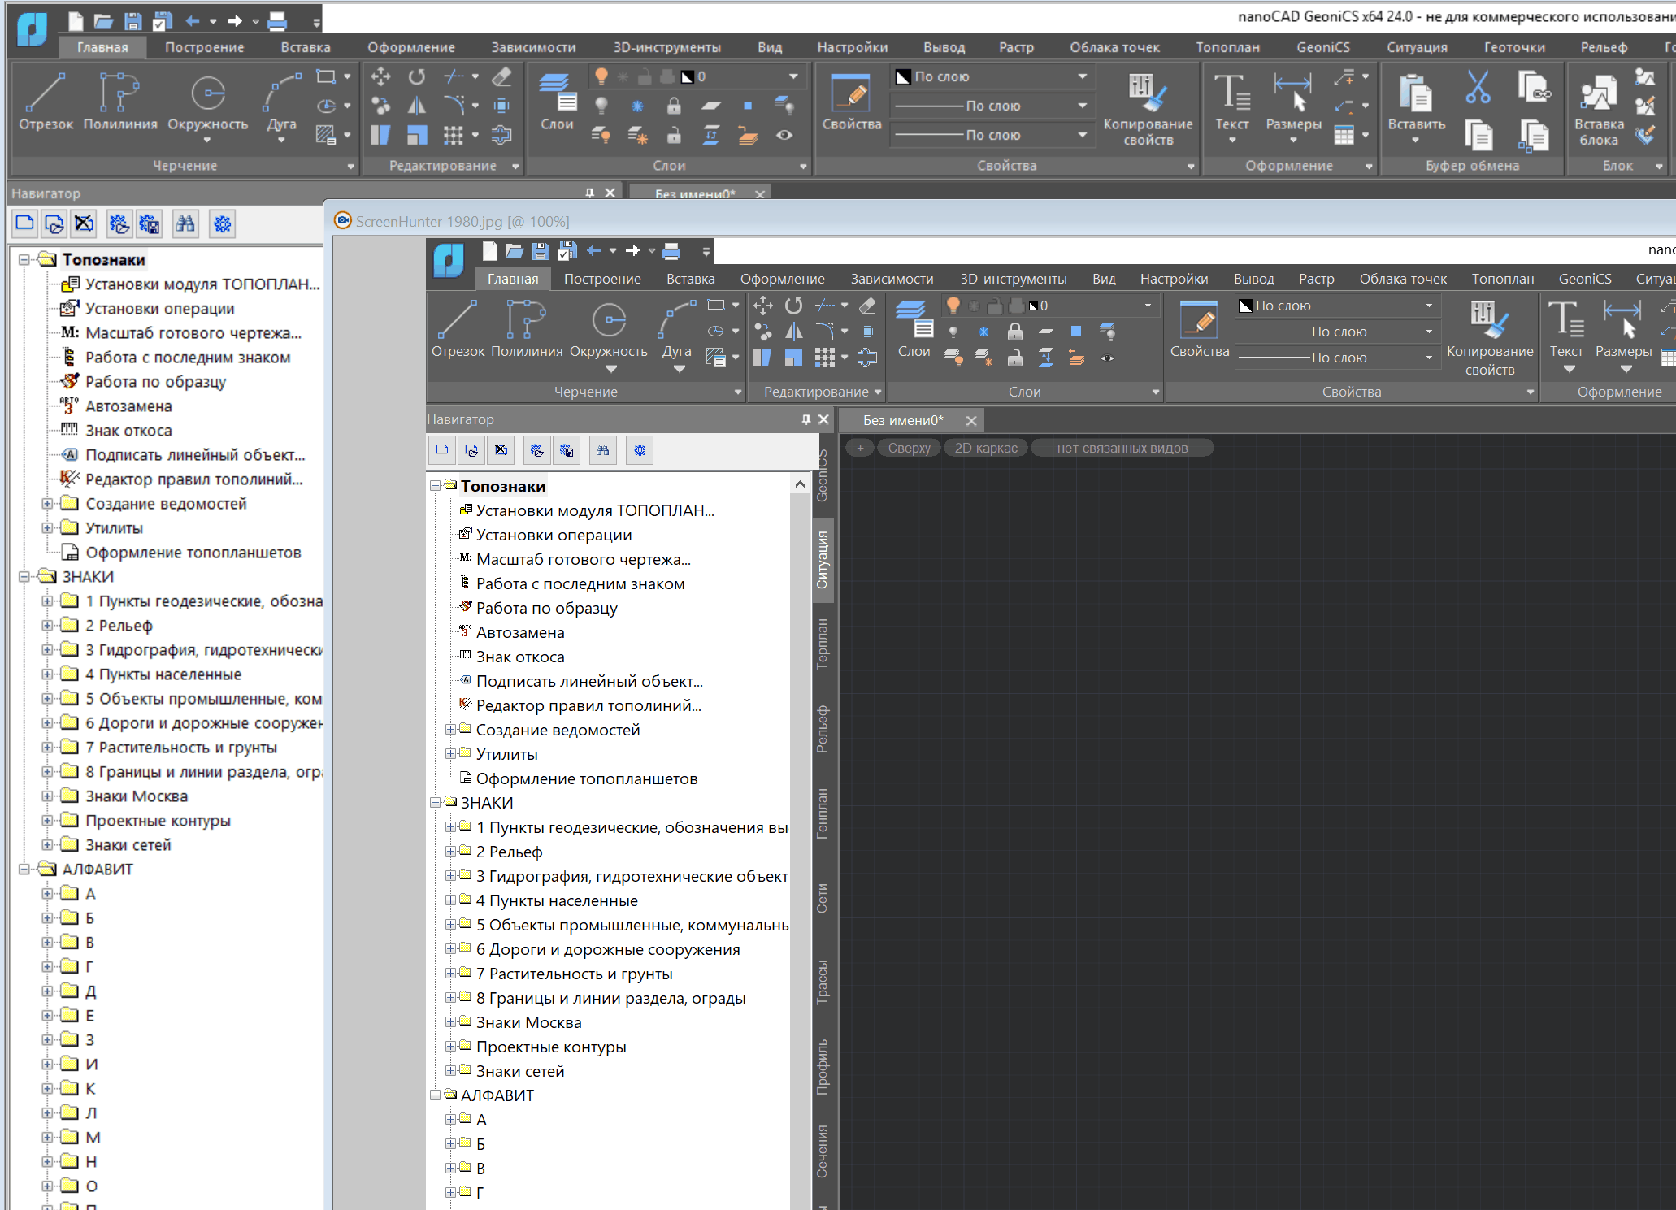The height and width of the screenshot is (1210, 1676).
Task: Click the printer icon in the topmost quick-access bar
Action: click(x=277, y=20)
